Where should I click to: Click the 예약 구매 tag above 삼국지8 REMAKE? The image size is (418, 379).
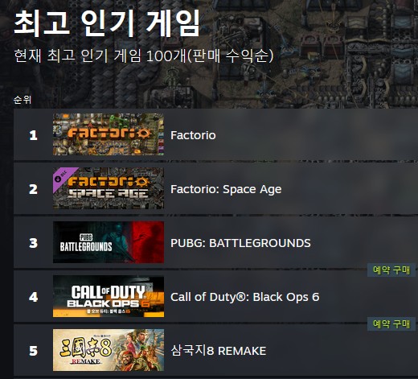(x=391, y=324)
